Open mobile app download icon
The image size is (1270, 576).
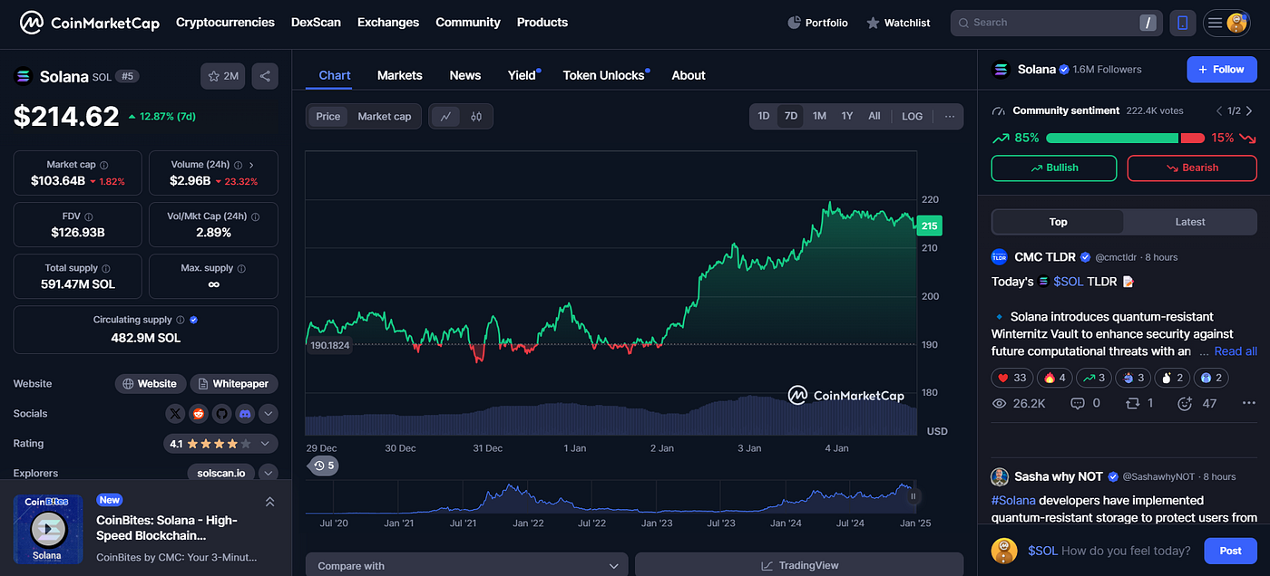pos(1182,23)
